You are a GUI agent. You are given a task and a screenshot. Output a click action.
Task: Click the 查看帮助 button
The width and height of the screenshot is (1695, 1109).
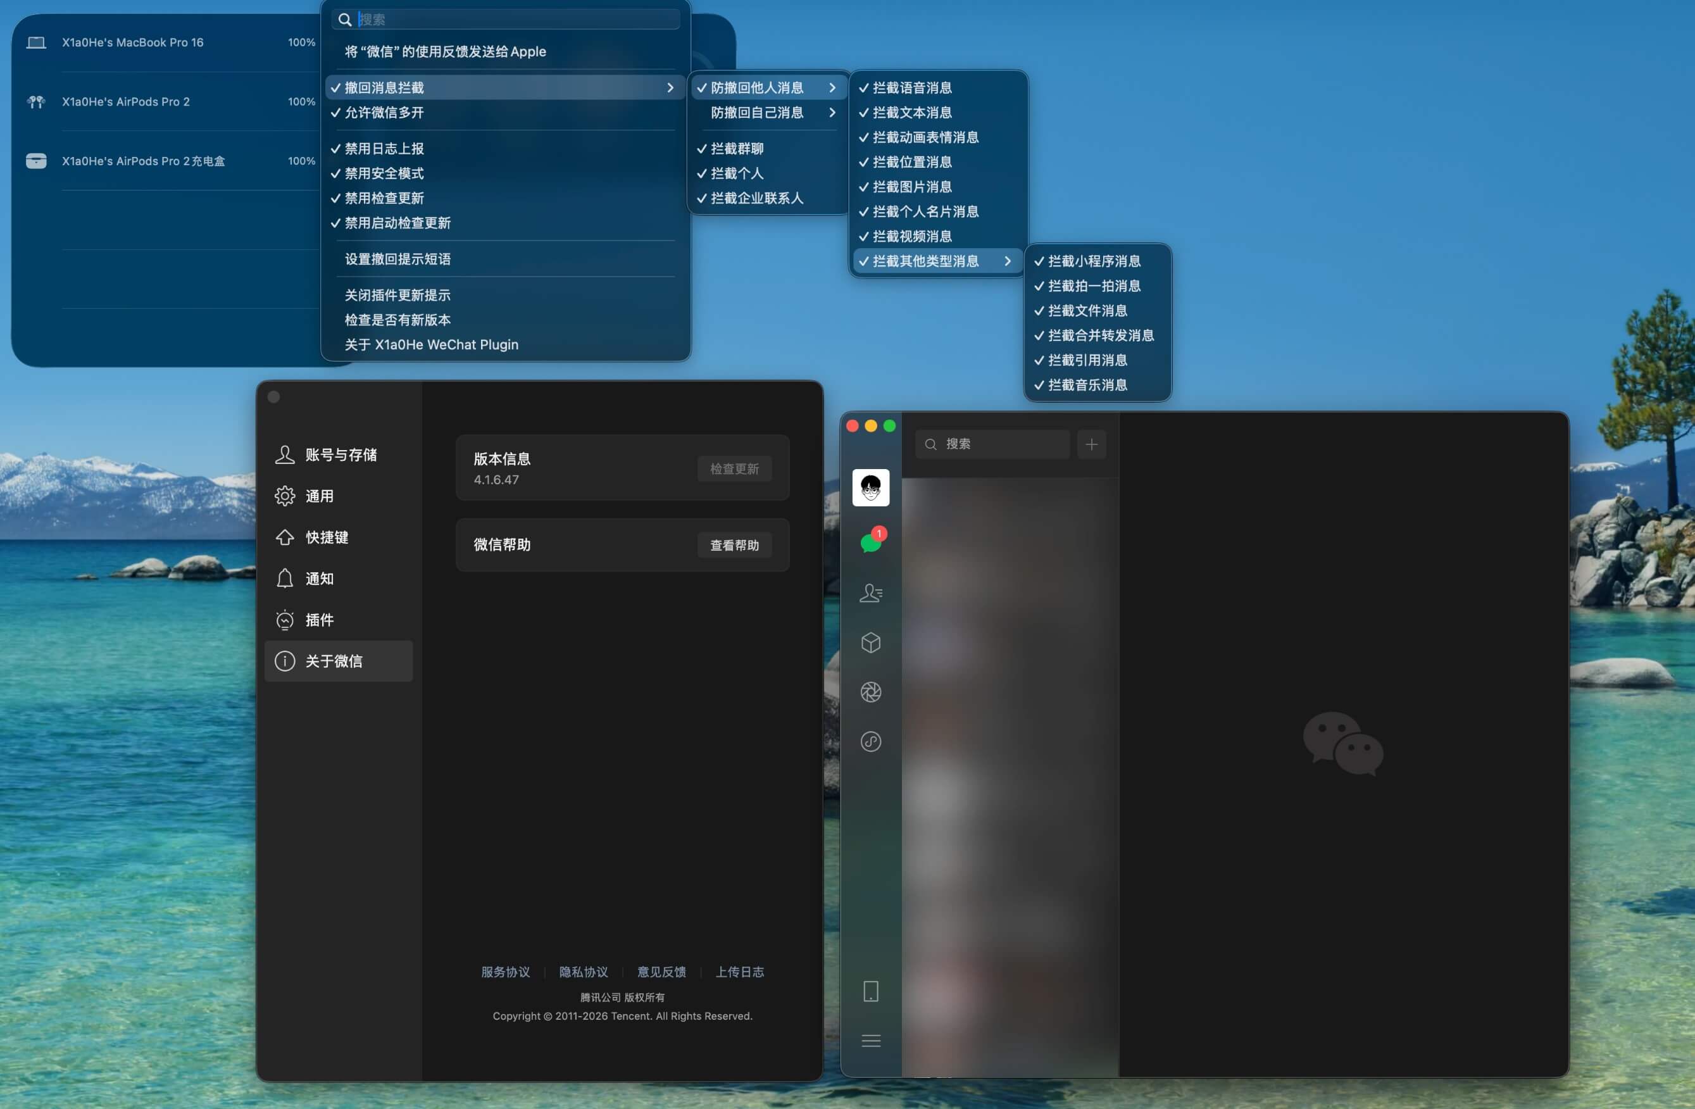click(734, 545)
